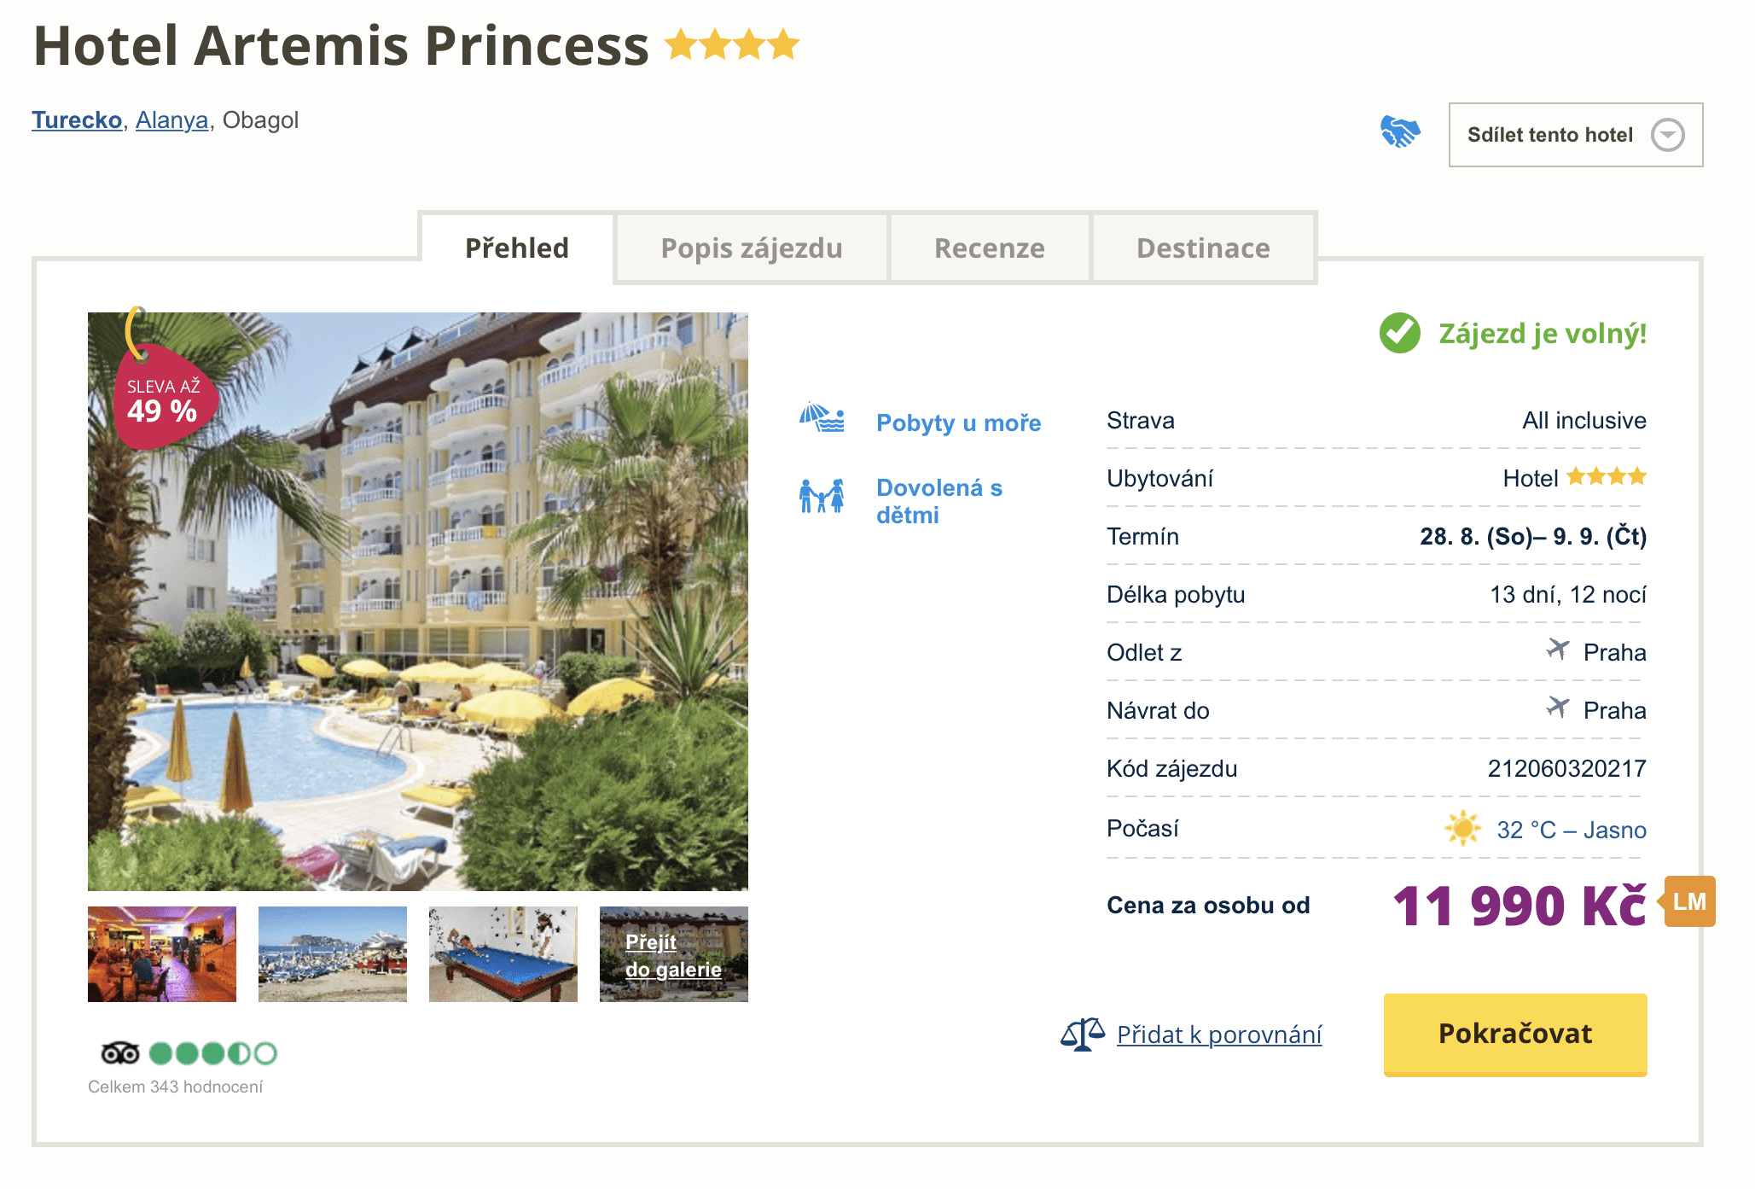The width and height of the screenshot is (1755, 1189).
Task: Open the bar interior thumbnail photo
Action: coord(162,954)
